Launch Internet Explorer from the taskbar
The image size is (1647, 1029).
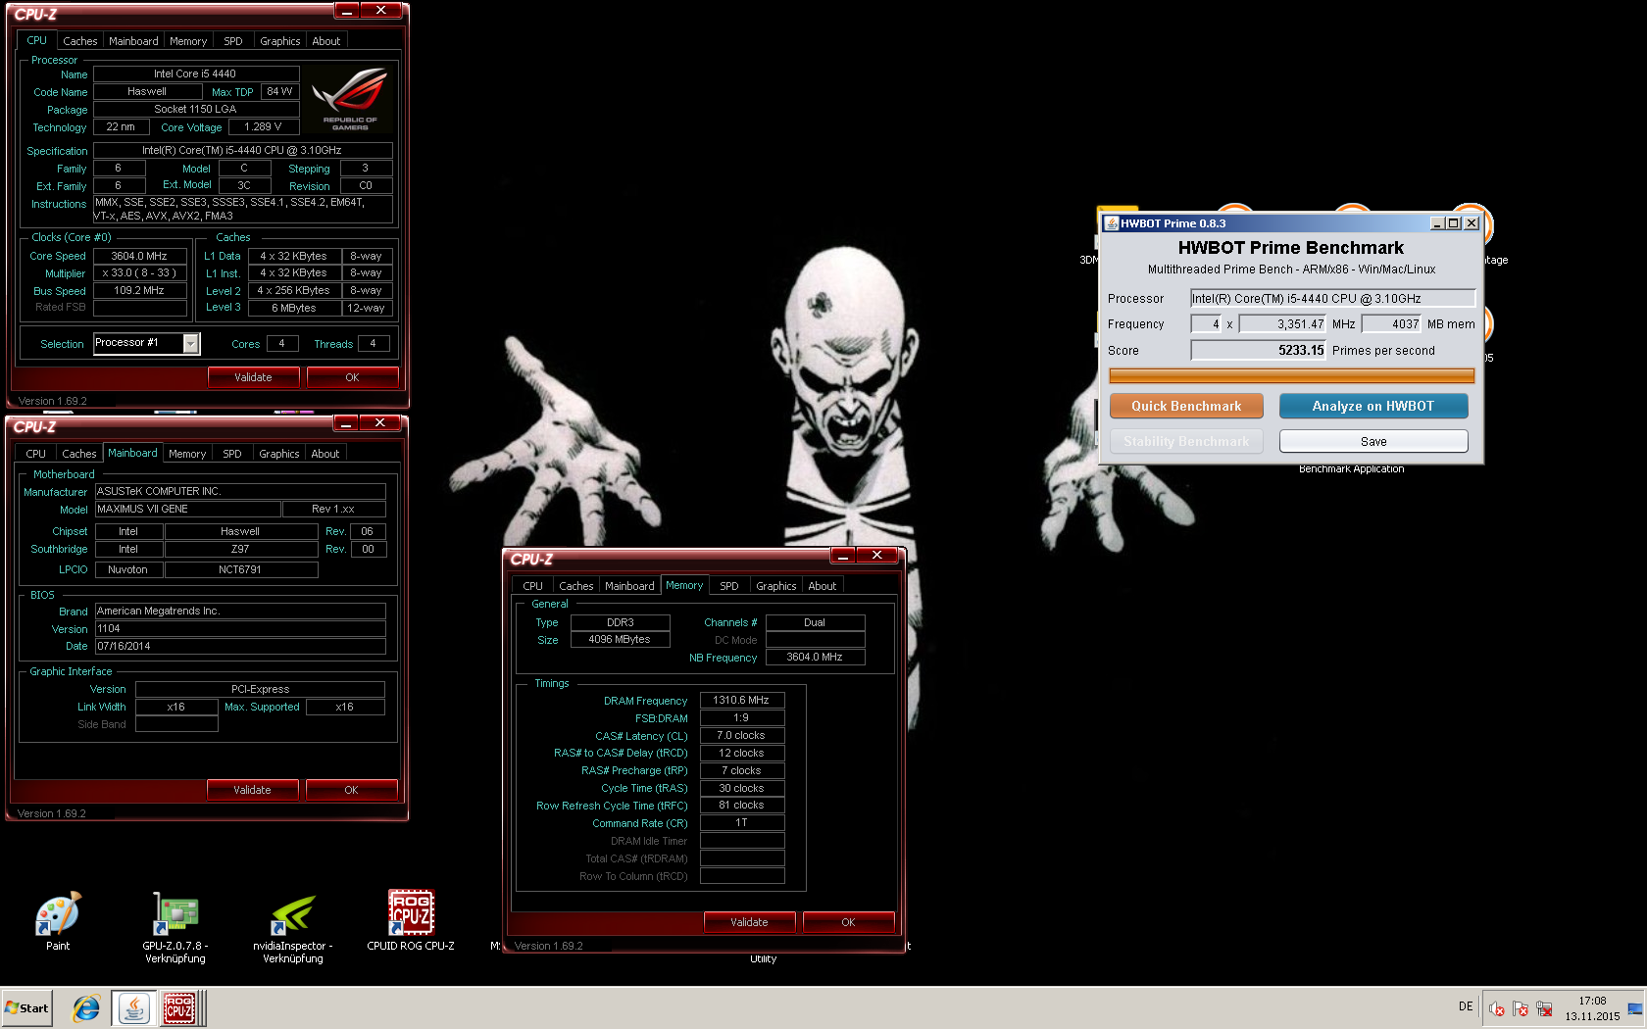point(86,1008)
